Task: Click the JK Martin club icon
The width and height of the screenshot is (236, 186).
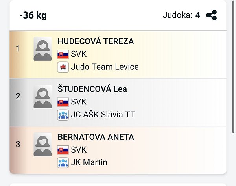Action: 63,163
